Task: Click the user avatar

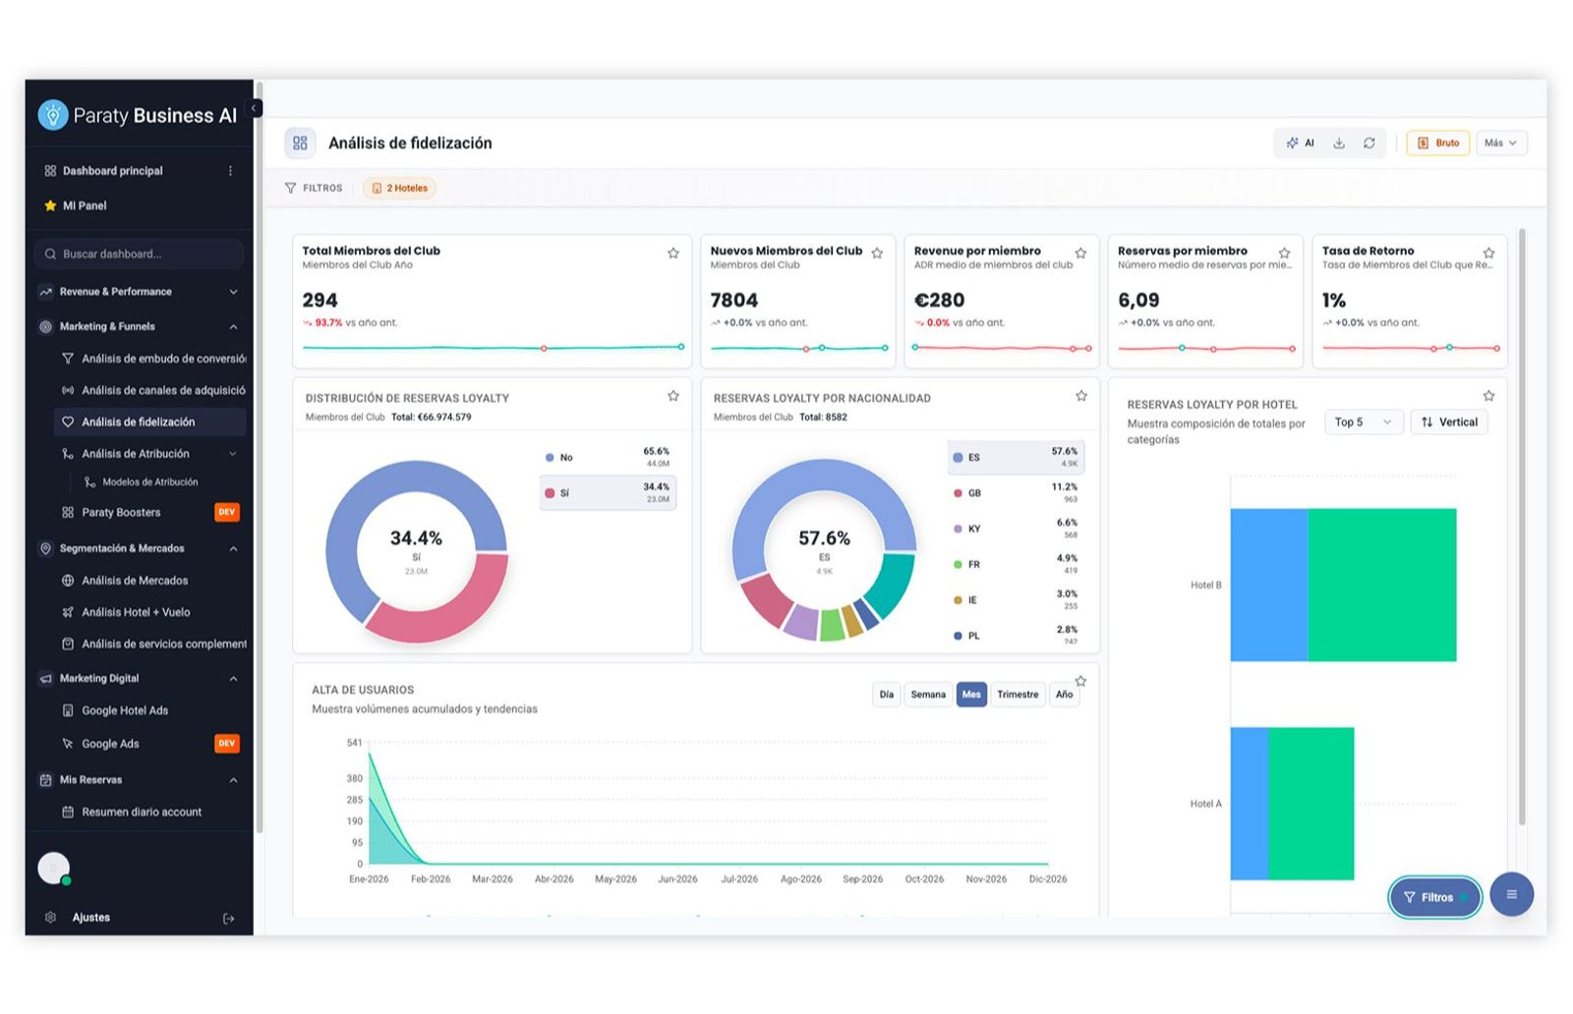Action: (x=53, y=869)
